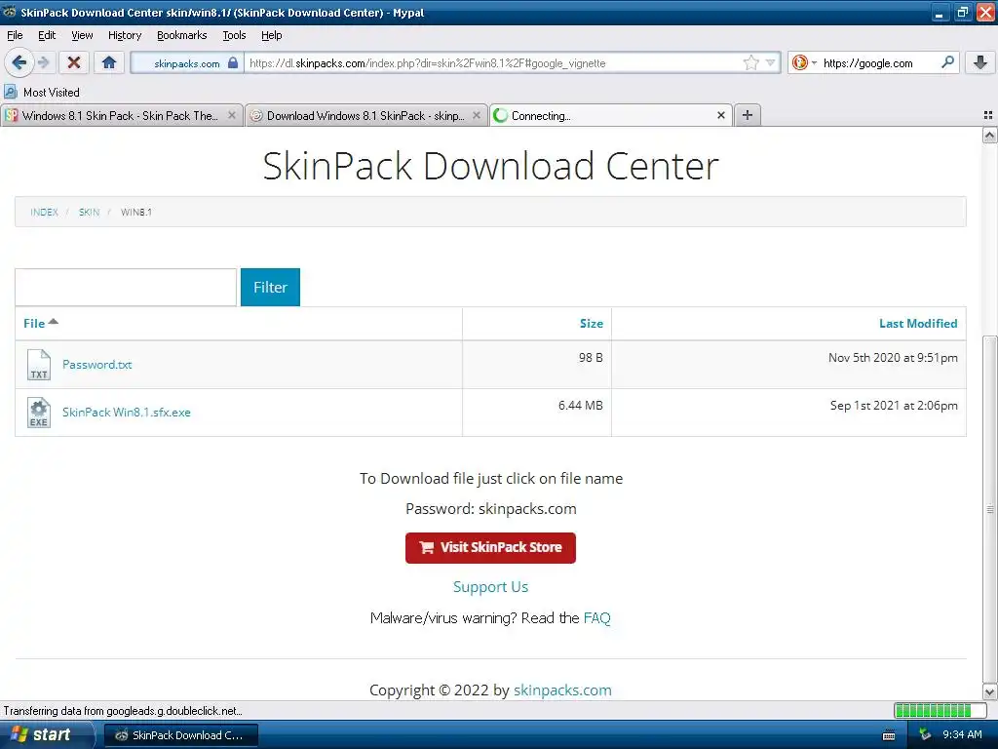Image resolution: width=998 pixels, height=749 pixels.
Task: Open the search engine selector dropdown
Action: click(804, 62)
